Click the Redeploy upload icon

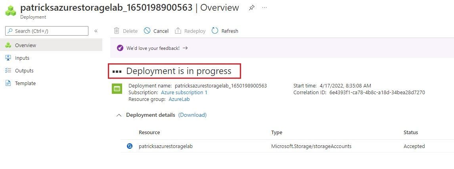click(178, 30)
